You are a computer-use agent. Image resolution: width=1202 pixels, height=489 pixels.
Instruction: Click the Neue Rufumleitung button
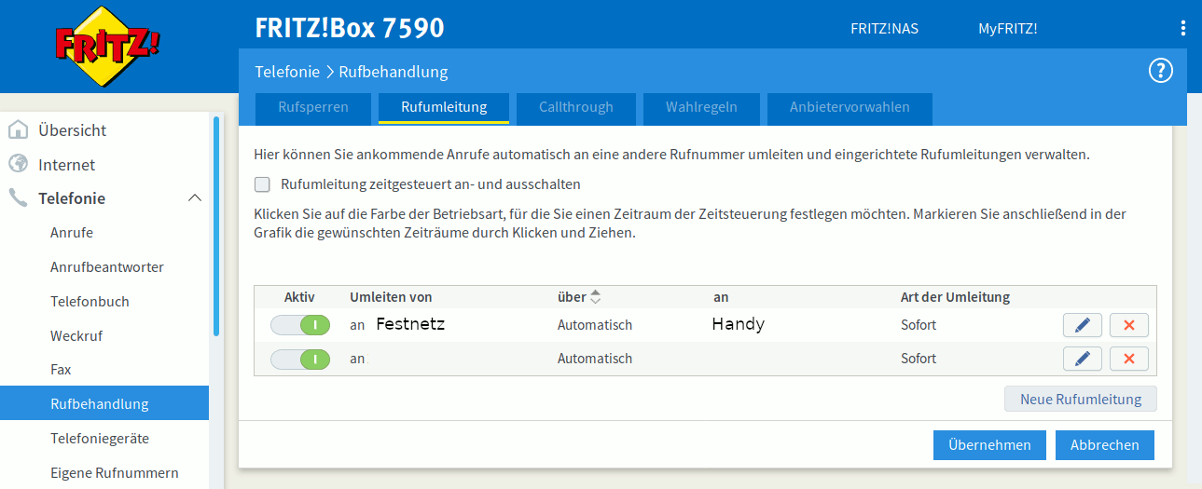1081,399
